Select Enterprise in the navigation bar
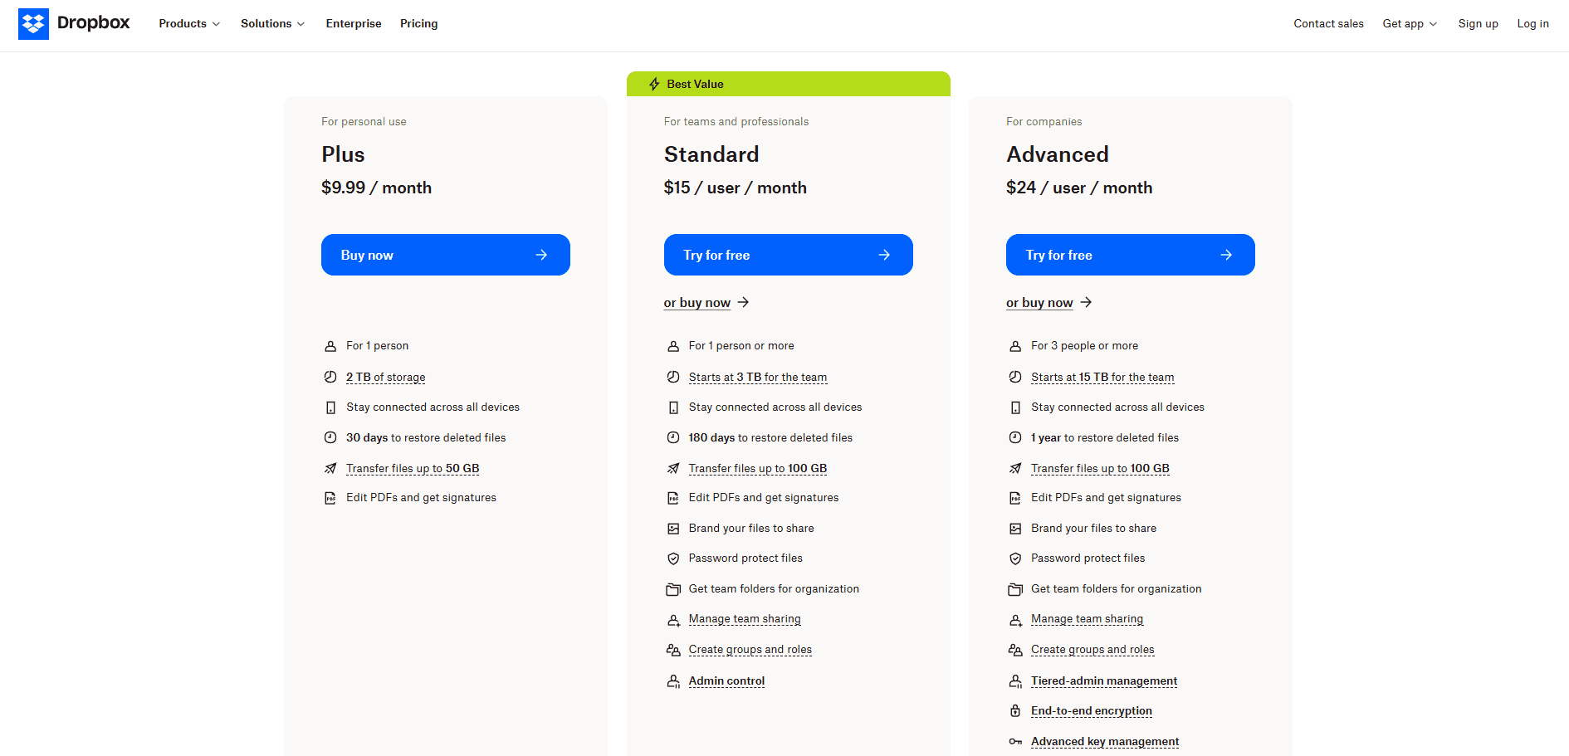1569x756 pixels. pyautogui.click(x=354, y=23)
